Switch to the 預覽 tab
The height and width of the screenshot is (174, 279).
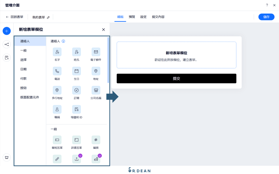pos(132,17)
